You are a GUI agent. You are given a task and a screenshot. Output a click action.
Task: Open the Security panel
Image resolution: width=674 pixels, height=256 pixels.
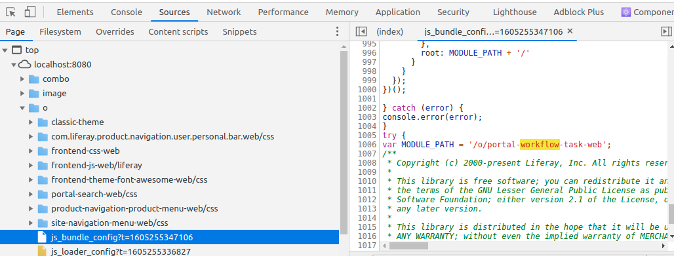(453, 12)
